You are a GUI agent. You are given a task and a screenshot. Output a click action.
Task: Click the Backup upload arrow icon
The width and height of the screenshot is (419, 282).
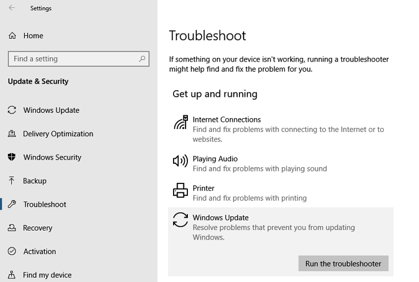coord(11,181)
